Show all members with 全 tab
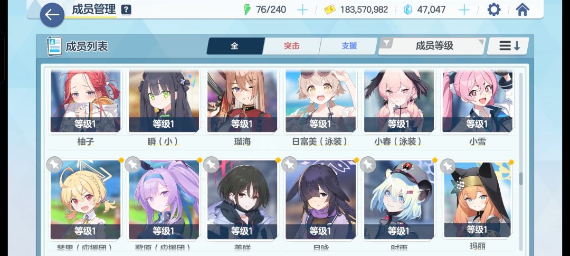The image size is (570, 256). 235,46
